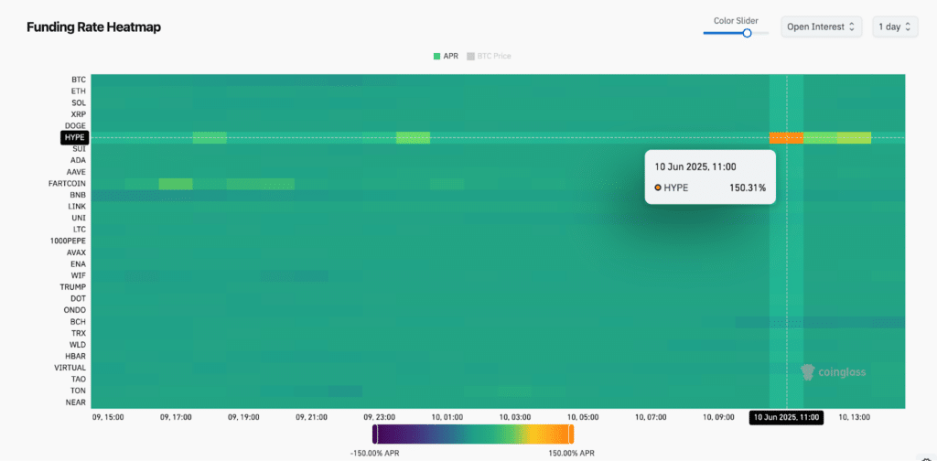Click the DOT row label
The height and width of the screenshot is (461, 937).
(79, 298)
